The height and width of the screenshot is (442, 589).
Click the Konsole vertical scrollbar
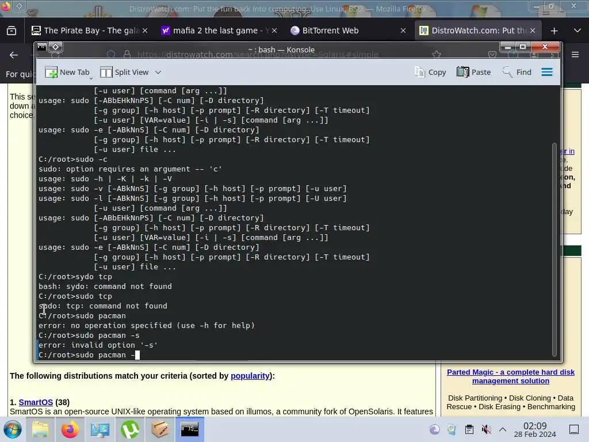(554, 250)
